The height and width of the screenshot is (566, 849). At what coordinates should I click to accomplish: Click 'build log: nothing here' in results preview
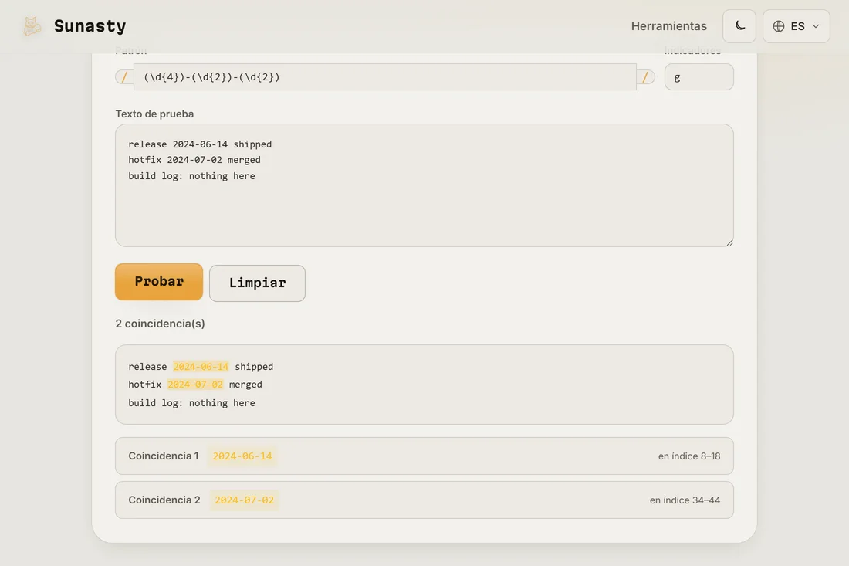tap(191, 403)
